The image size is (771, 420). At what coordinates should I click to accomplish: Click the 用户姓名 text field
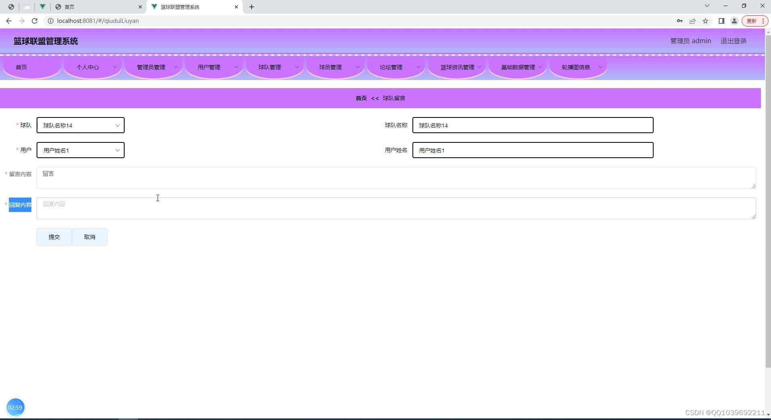[x=533, y=150]
